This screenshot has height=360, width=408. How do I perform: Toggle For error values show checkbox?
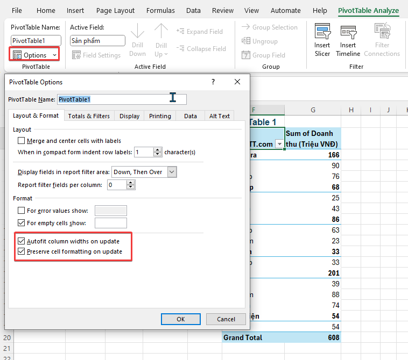point(21,211)
